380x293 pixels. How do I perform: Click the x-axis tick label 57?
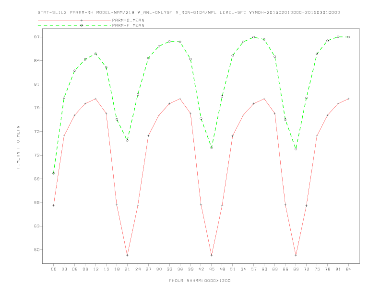(x=254, y=269)
